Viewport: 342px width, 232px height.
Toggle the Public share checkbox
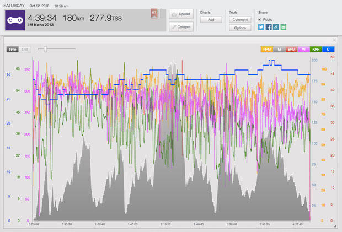pyautogui.click(x=260, y=19)
